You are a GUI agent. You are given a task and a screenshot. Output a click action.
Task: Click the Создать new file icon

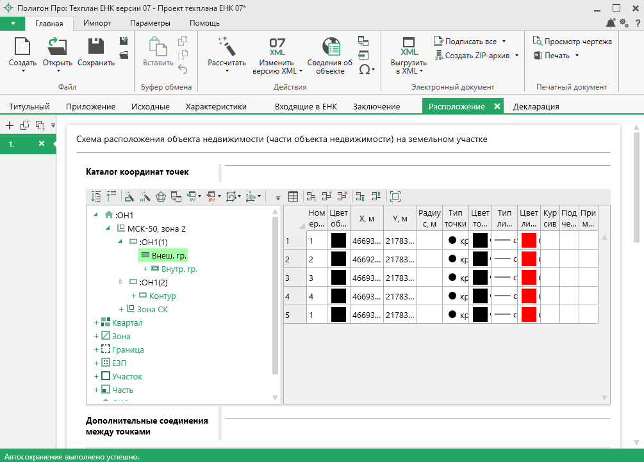click(22, 47)
